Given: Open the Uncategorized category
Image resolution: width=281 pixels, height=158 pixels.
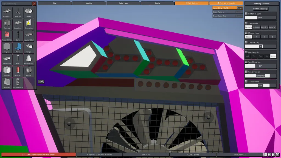Looking at the screenshot, I should (x=18, y=83).
